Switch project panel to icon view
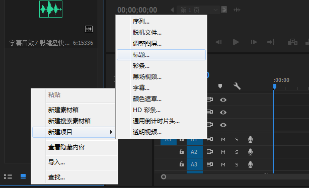Image resolution: width=309 pixels, height=188 pixels. (23, 176)
